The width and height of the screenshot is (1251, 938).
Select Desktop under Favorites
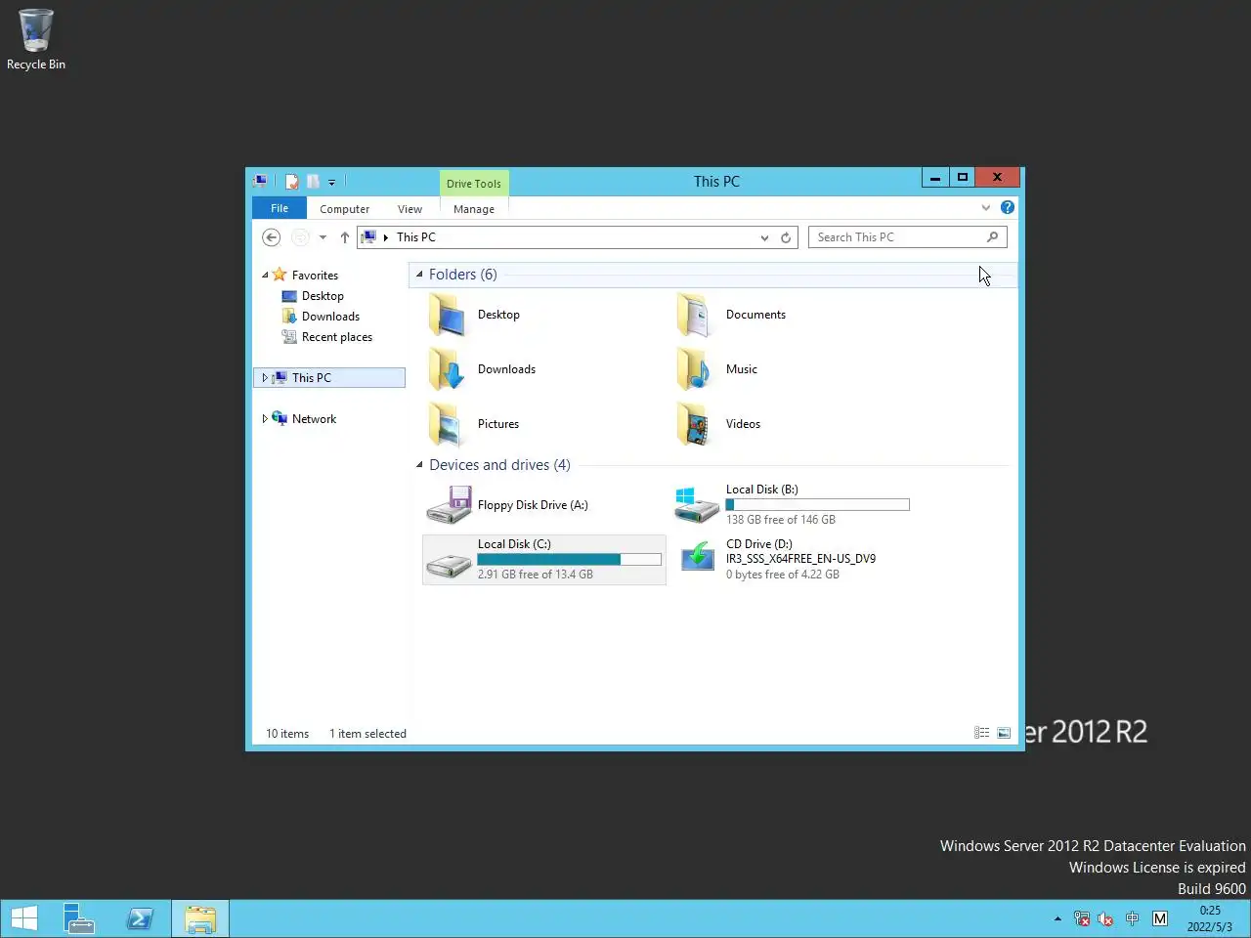pos(323,296)
